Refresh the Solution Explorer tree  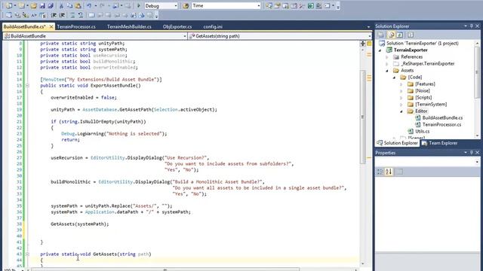tap(400, 35)
